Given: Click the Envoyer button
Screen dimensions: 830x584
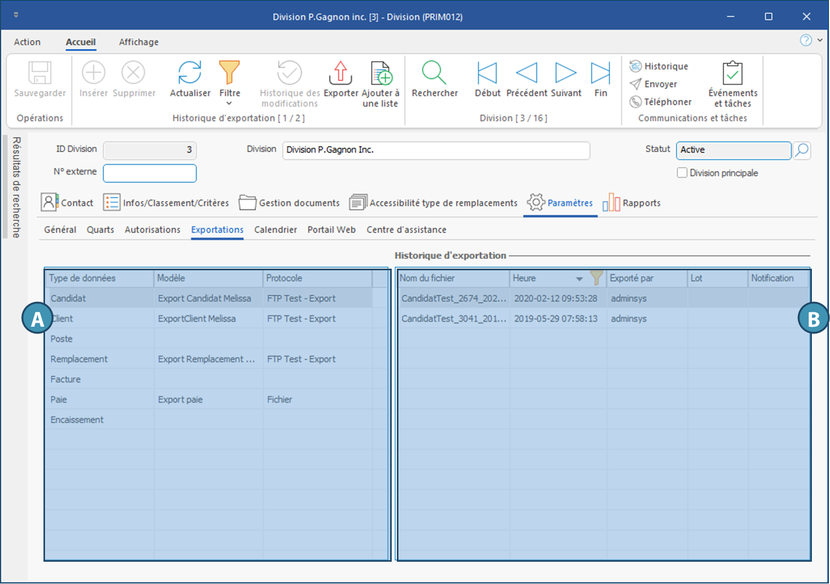Looking at the screenshot, I should [654, 84].
